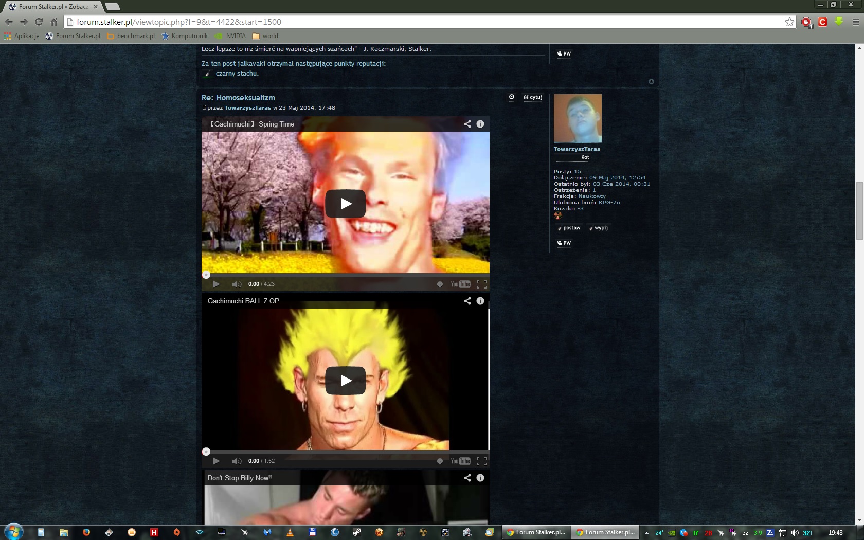864x540 pixels.
Task: Open Steam from the taskbar
Action: click(x=356, y=532)
